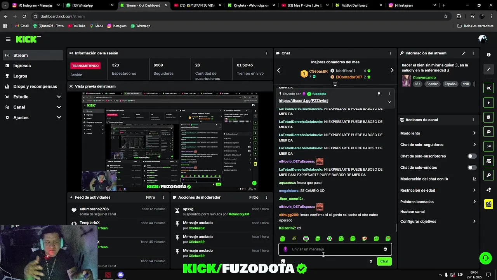The image size is (497, 280).
Task: Switch to Kingteka Watch clips tab
Action: pos(251,5)
